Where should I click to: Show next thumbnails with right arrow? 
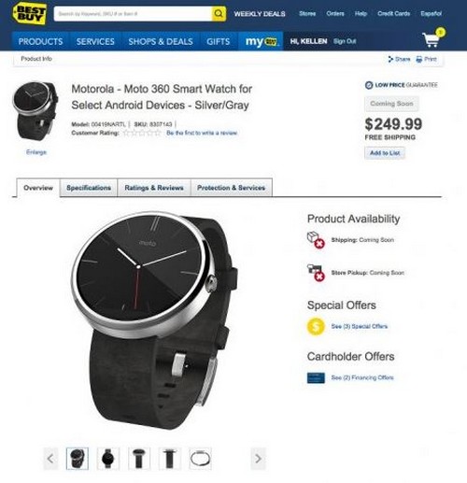[258, 459]
